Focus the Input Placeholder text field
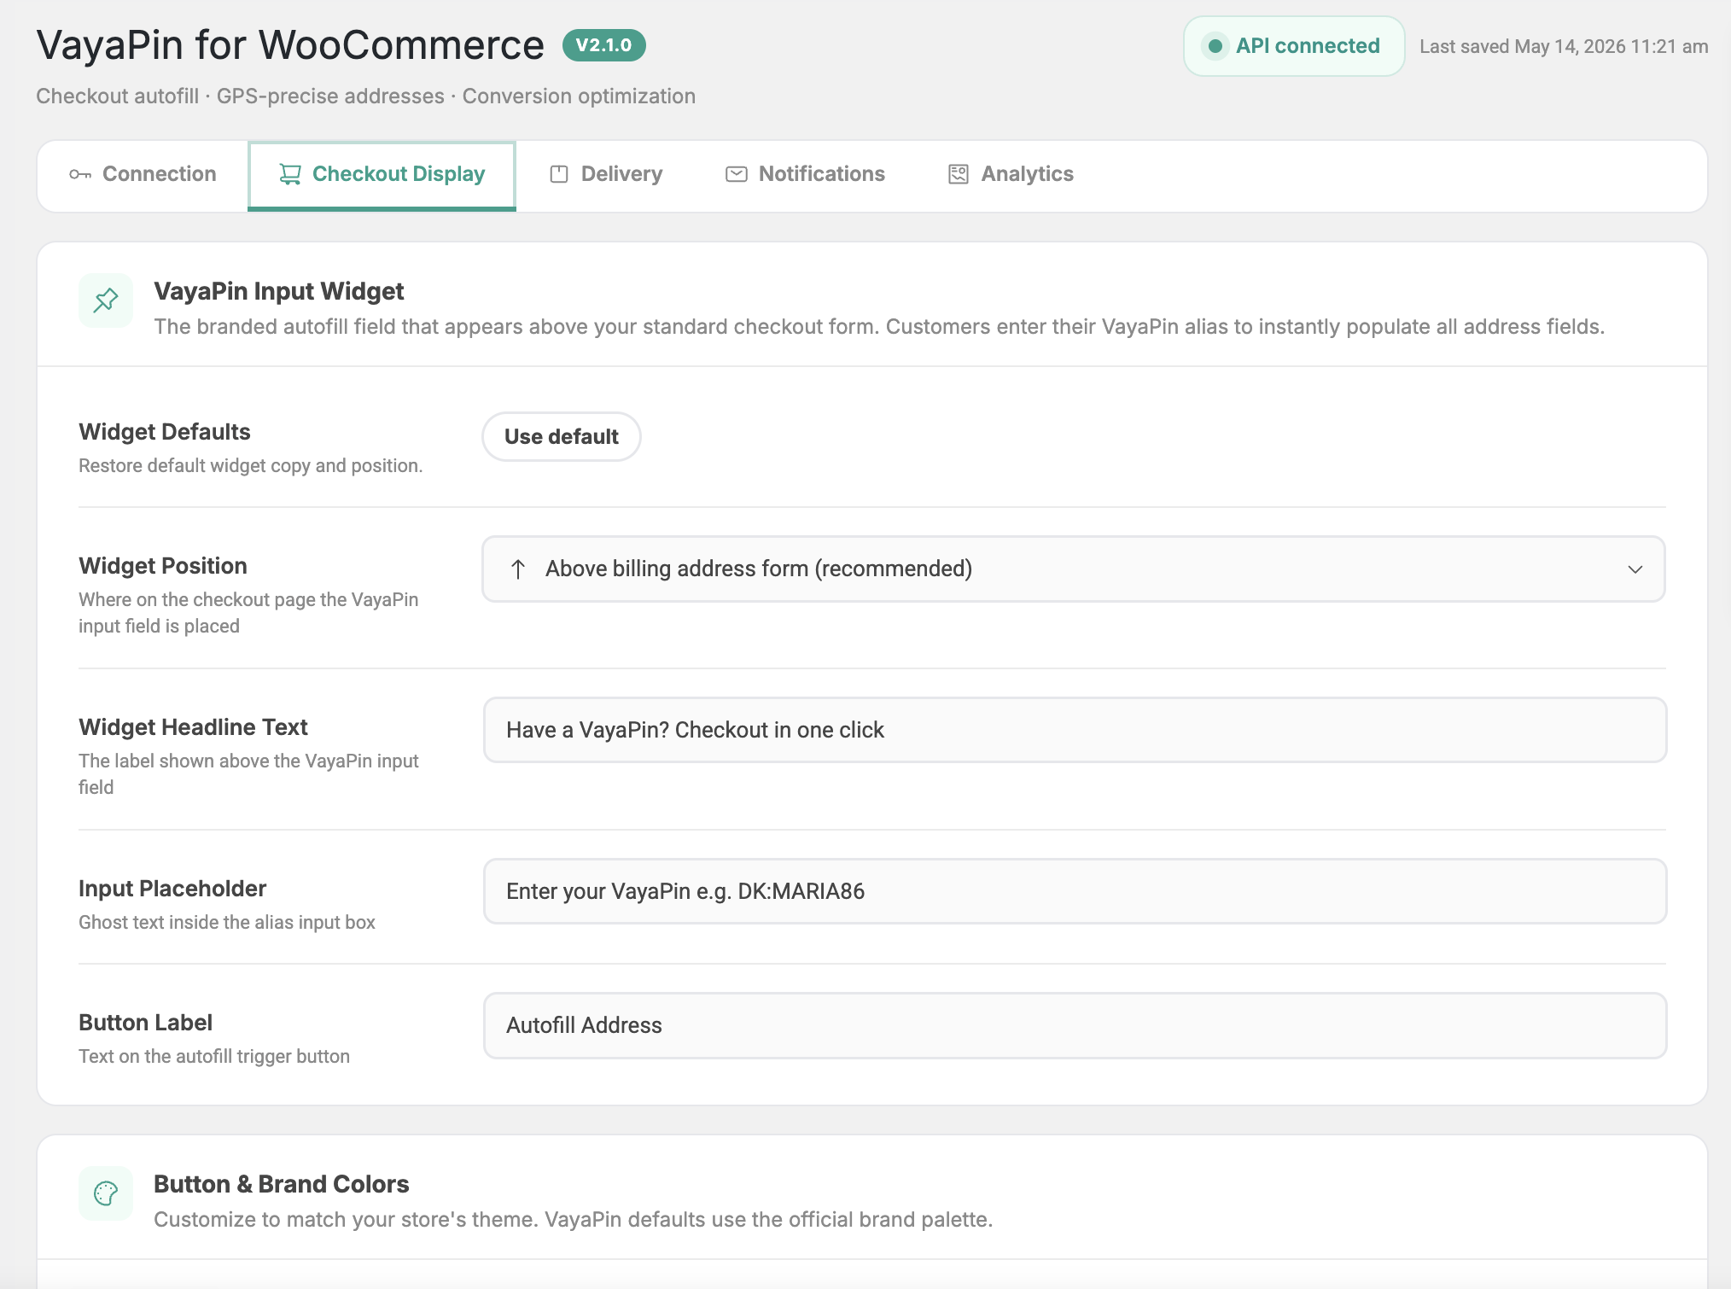The image size is (1731, 1289). (x=1075, y=892)
